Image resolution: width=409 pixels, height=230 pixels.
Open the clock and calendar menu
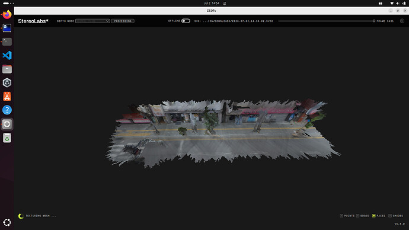pos(212,4)
